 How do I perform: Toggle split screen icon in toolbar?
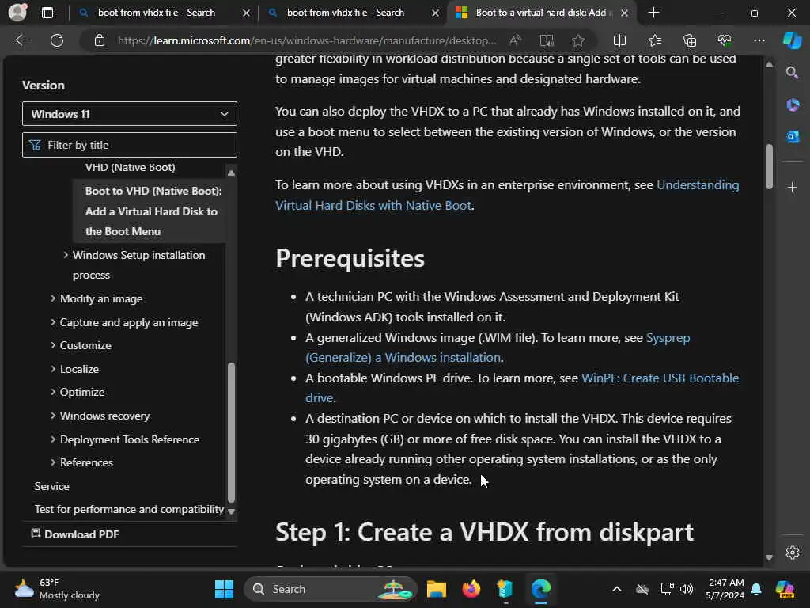619,40
